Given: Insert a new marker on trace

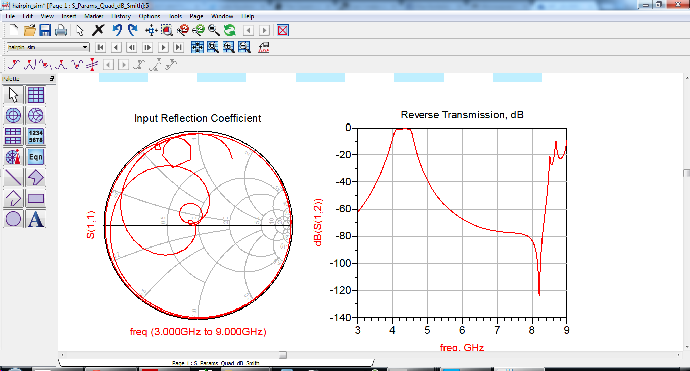Looking at the screenshot, I should (14, 65).
